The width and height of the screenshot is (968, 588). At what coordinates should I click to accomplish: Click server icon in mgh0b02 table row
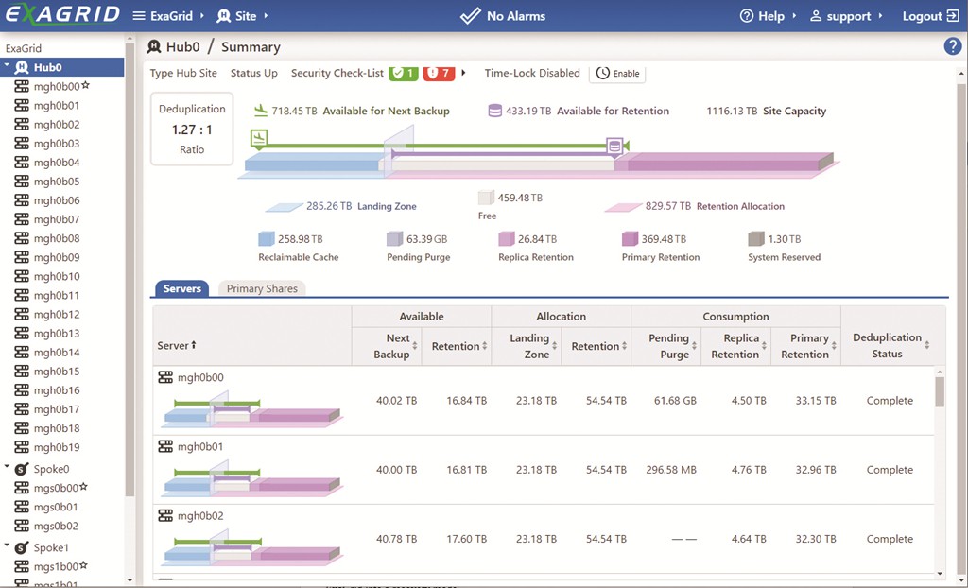pyautogui.click(x=165, y=515)
